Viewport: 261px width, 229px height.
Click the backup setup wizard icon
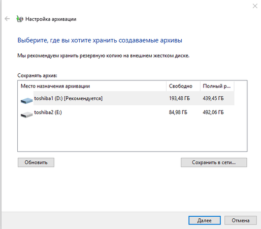tap(20, 19)
